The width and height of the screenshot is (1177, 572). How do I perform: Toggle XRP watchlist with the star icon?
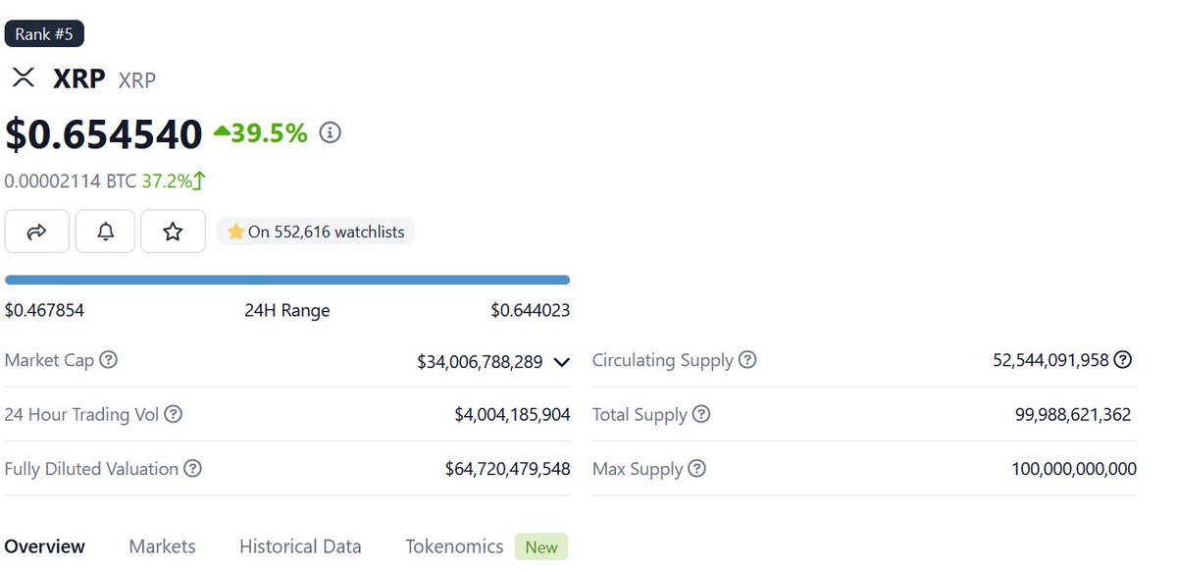coord(173,232)
